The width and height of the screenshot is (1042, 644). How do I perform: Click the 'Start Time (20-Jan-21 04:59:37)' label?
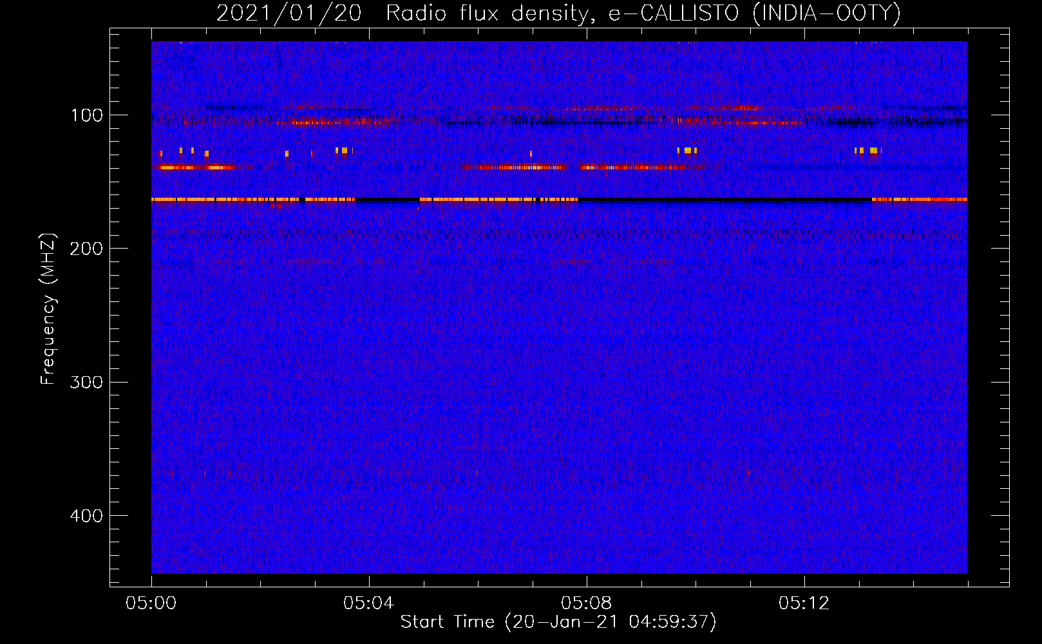click(x=558, y=622)
